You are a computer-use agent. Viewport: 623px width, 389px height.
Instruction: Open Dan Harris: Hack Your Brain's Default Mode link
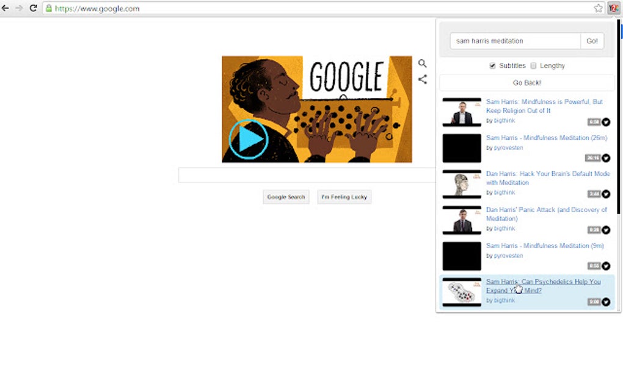click(x=548, y=178)
